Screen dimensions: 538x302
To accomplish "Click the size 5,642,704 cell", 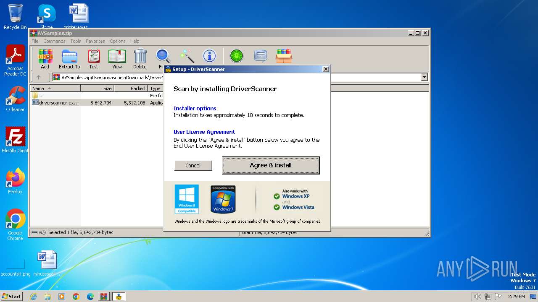I will tap(101, 102).
